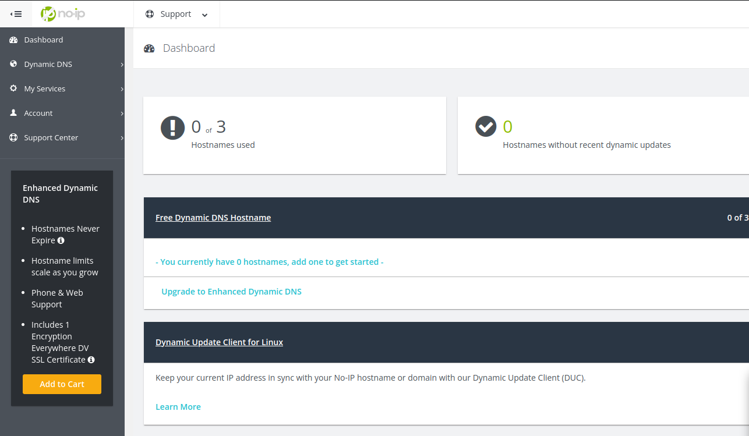Viewport: 749px width, 436px height.
Task: Open the Support dropdown menu
Action: click(176, 14)
